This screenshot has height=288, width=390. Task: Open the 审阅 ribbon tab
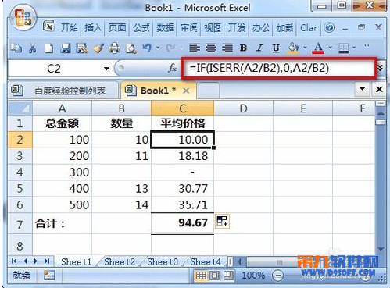pyautogui.click(x=189, y=27)
